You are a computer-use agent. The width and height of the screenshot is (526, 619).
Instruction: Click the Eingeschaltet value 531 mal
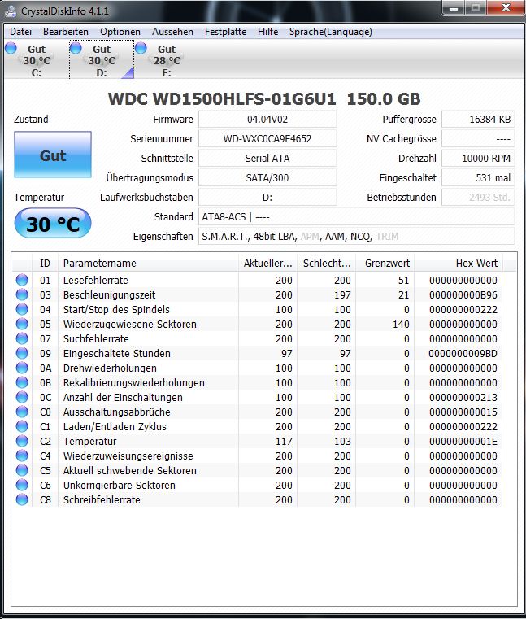(x=478, y=177)
